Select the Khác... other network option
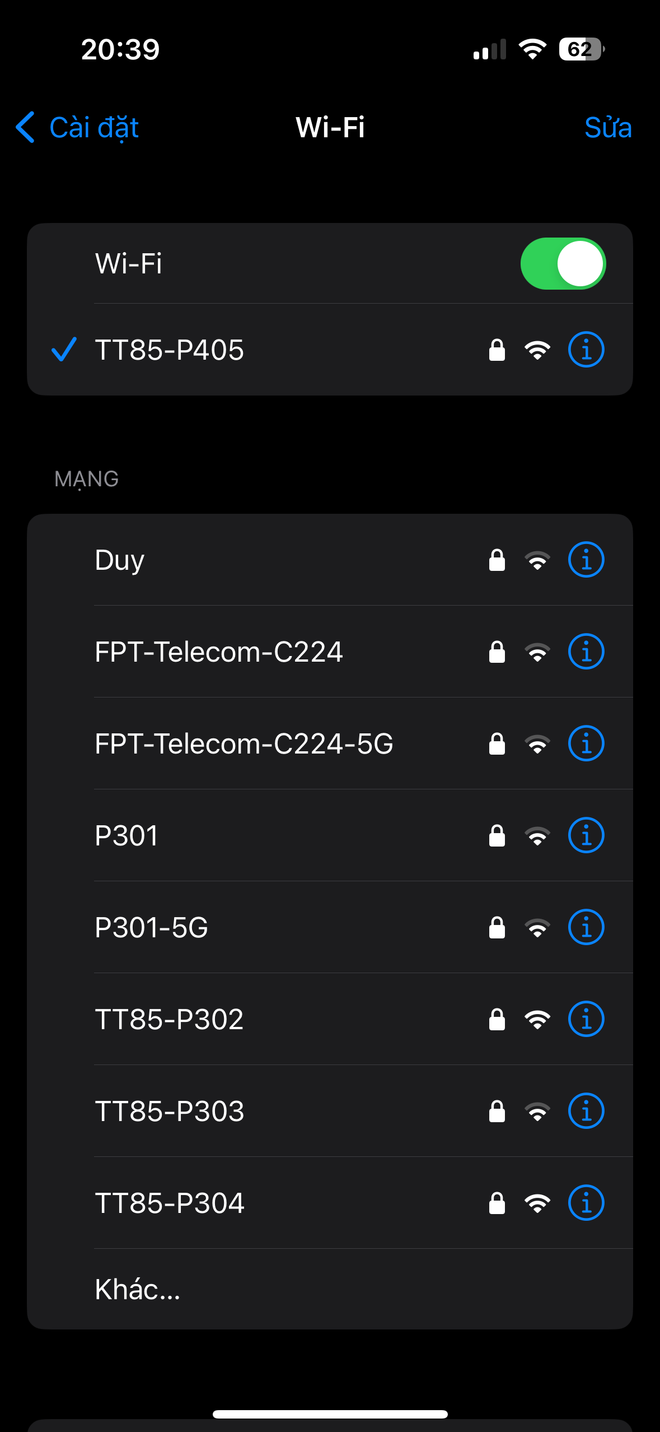660x1432 pixels. click(138, 1289)
